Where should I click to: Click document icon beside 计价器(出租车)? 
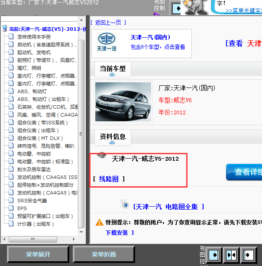pos(11,224)
